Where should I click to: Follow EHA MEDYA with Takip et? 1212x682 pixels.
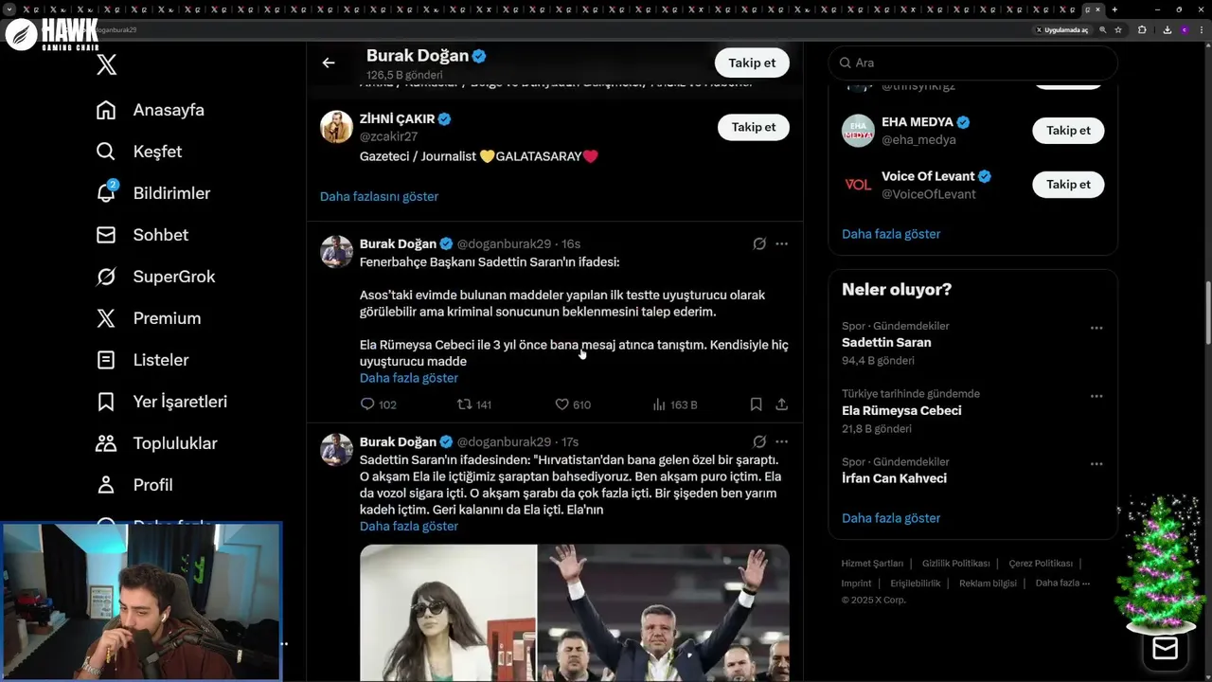(1068, 131)
